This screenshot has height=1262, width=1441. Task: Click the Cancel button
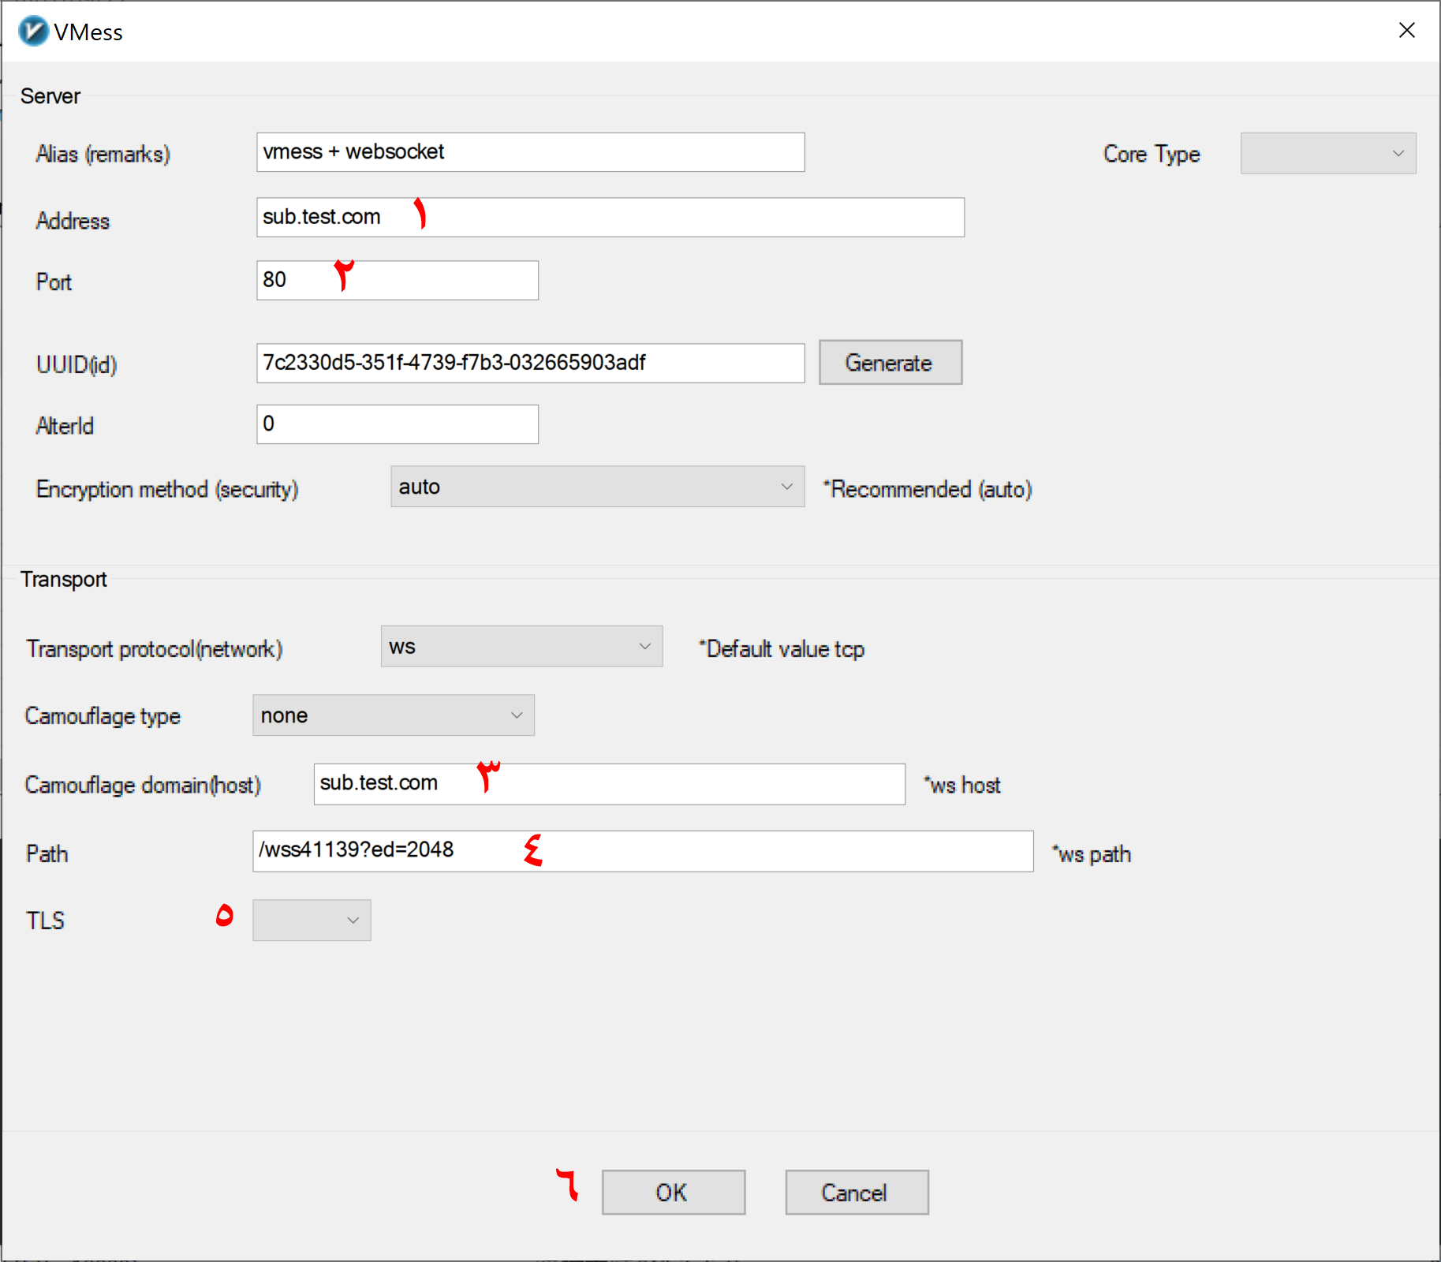point(857,1193)
